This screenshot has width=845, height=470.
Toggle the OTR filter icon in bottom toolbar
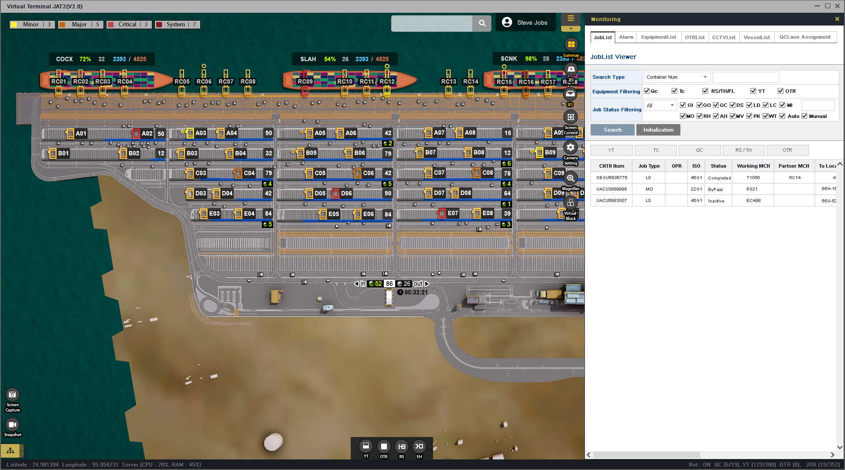point(383,446)
